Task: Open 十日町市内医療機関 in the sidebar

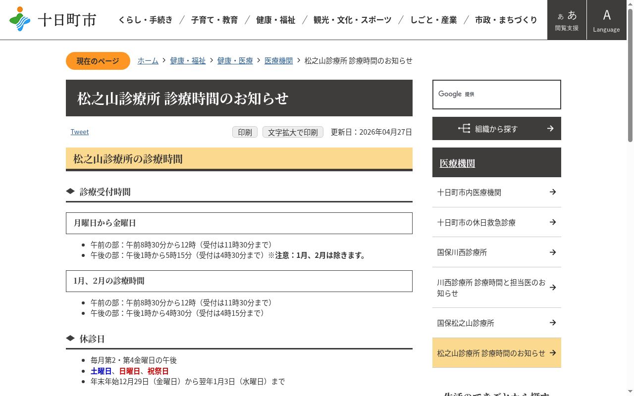Action: (x=497, y=192)
